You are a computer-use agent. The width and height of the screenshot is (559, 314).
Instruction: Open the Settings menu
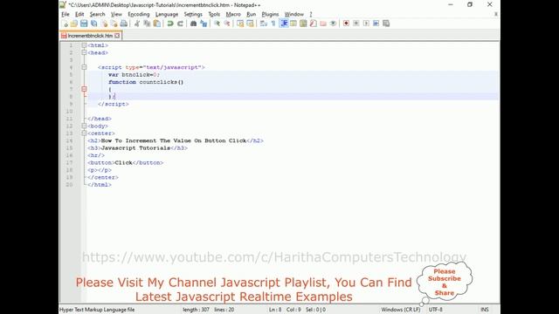coord(193,14)
